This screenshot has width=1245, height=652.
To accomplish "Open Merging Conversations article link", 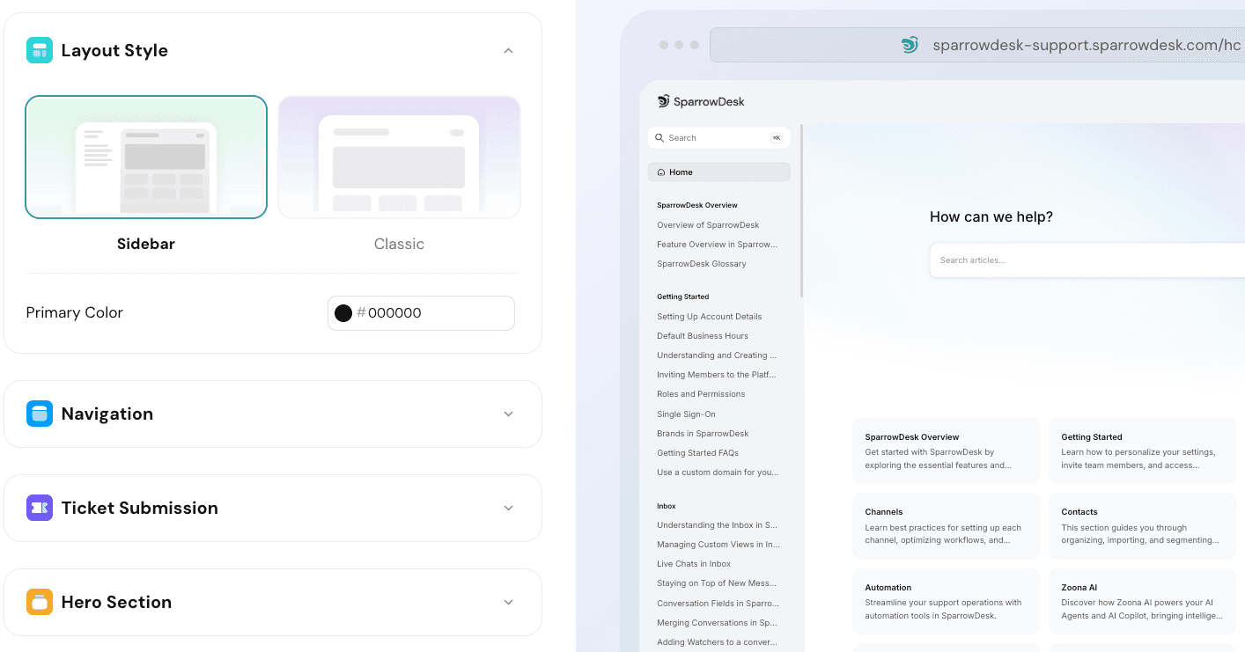I will point(717,623).
